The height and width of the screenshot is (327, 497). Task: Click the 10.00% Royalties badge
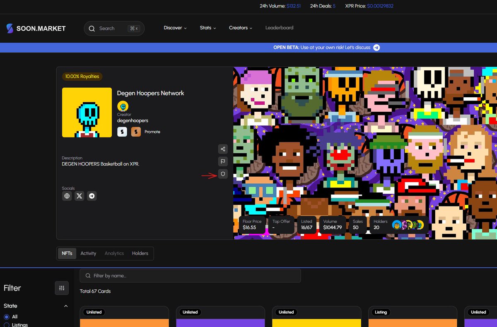pos(82,76)
